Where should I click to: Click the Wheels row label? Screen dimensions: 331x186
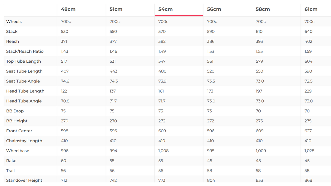pyautogui.click(x=14, y=22)
